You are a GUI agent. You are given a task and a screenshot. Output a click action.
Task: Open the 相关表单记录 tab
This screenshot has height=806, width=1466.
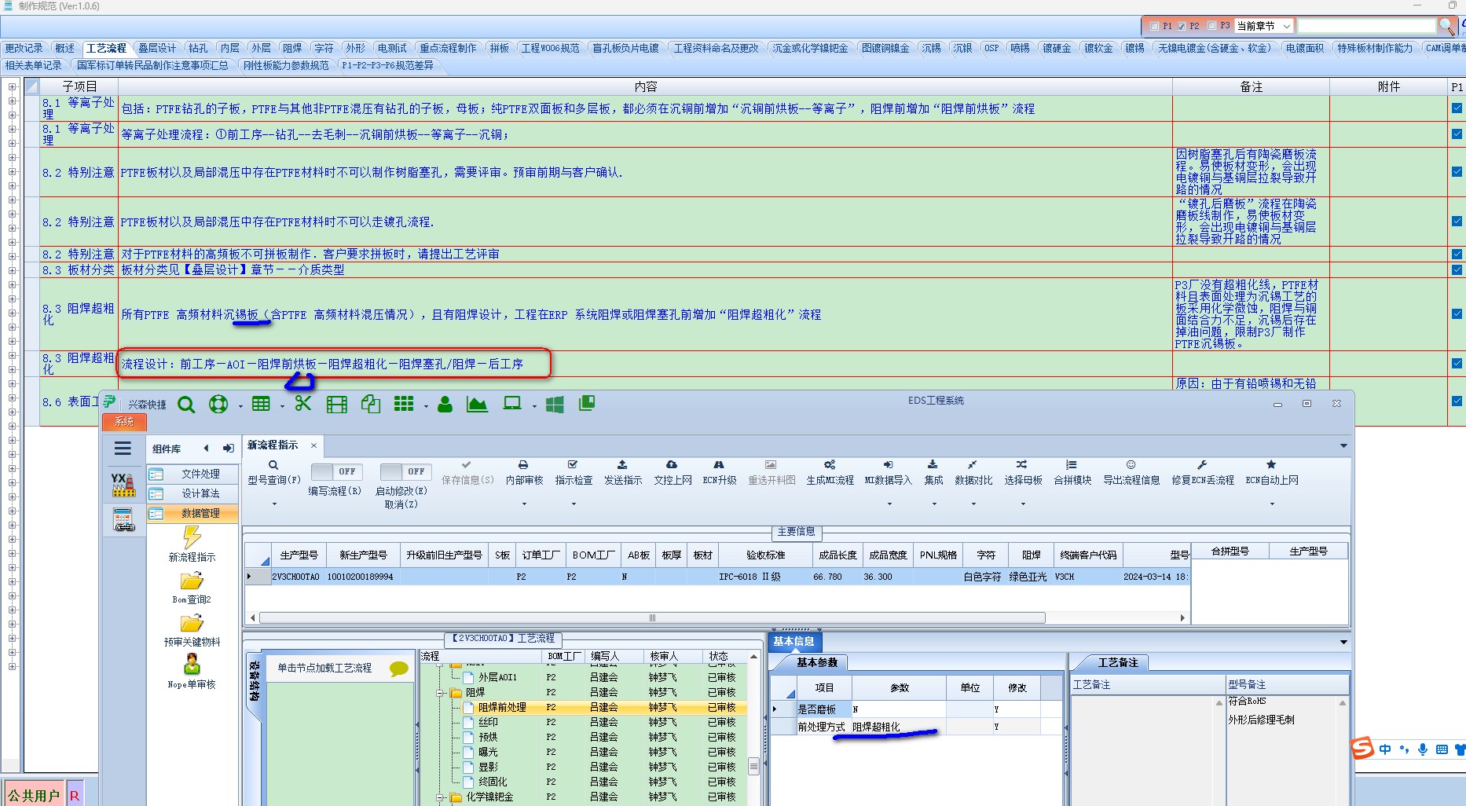(34, 65)
